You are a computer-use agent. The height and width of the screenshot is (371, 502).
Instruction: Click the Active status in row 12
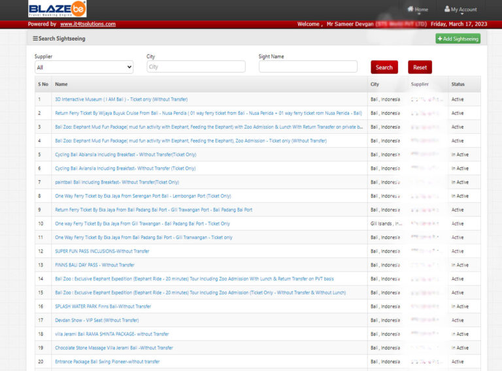[x=458, y=251]
